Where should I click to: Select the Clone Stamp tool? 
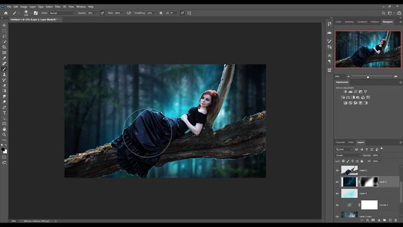[x=4, y=74]
